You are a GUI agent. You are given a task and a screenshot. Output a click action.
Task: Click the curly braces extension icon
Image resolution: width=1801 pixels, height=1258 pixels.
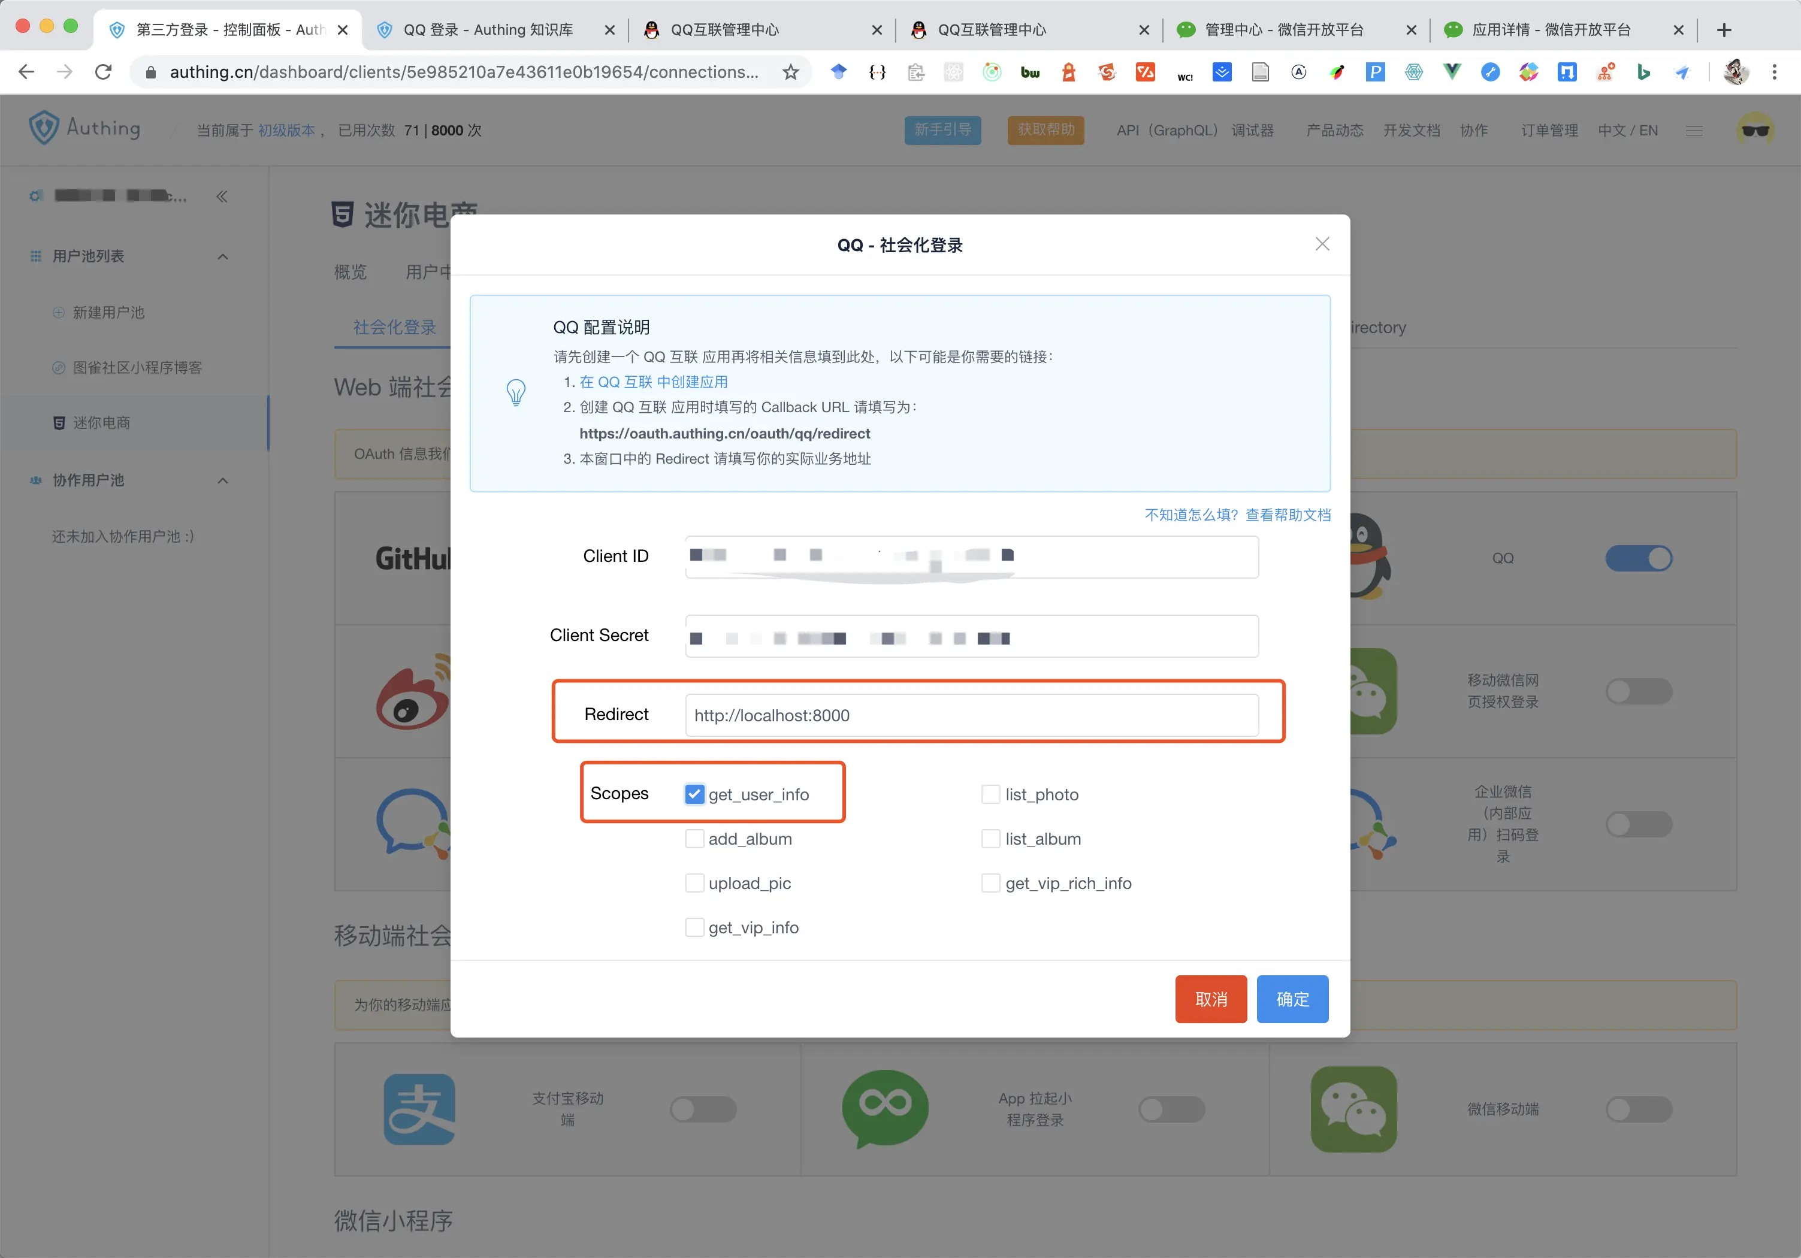[877, 72]
